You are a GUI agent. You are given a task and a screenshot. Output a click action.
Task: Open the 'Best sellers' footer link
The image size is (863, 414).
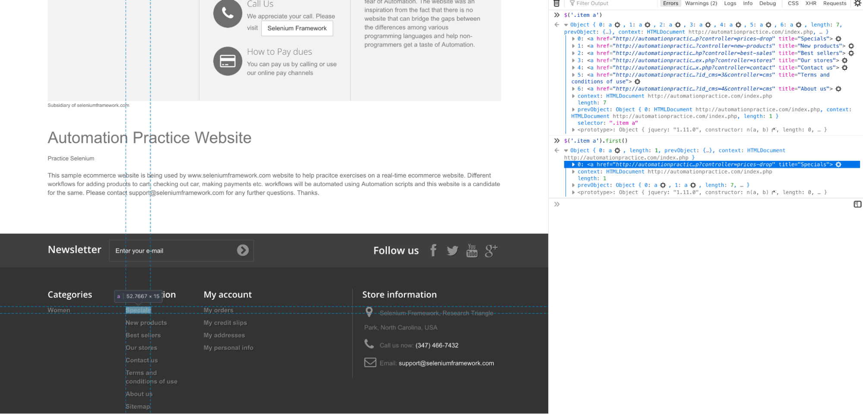click(143, 335)
